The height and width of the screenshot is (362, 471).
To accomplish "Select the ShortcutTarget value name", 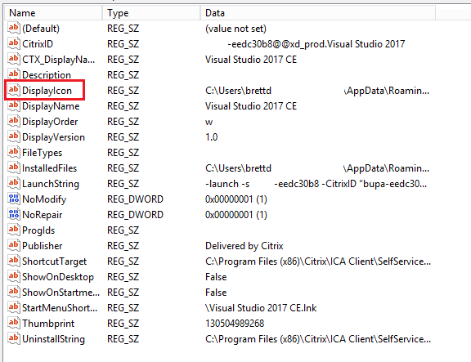I will tap(54, 261).
